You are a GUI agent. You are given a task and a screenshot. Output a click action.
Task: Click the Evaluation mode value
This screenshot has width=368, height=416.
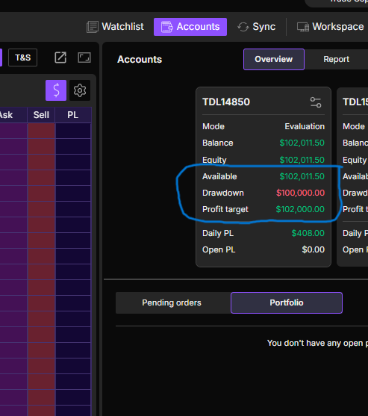[305, 126]
